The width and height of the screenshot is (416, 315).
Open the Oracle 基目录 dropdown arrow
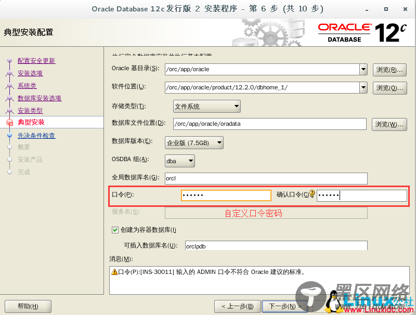click(363, 70)
